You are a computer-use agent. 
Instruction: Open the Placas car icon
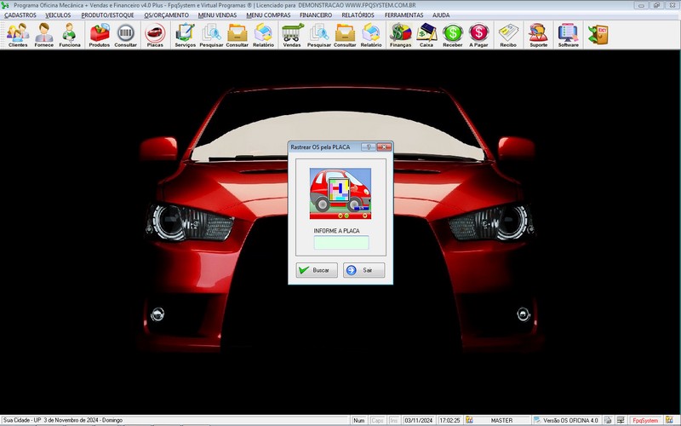(155, 35)
